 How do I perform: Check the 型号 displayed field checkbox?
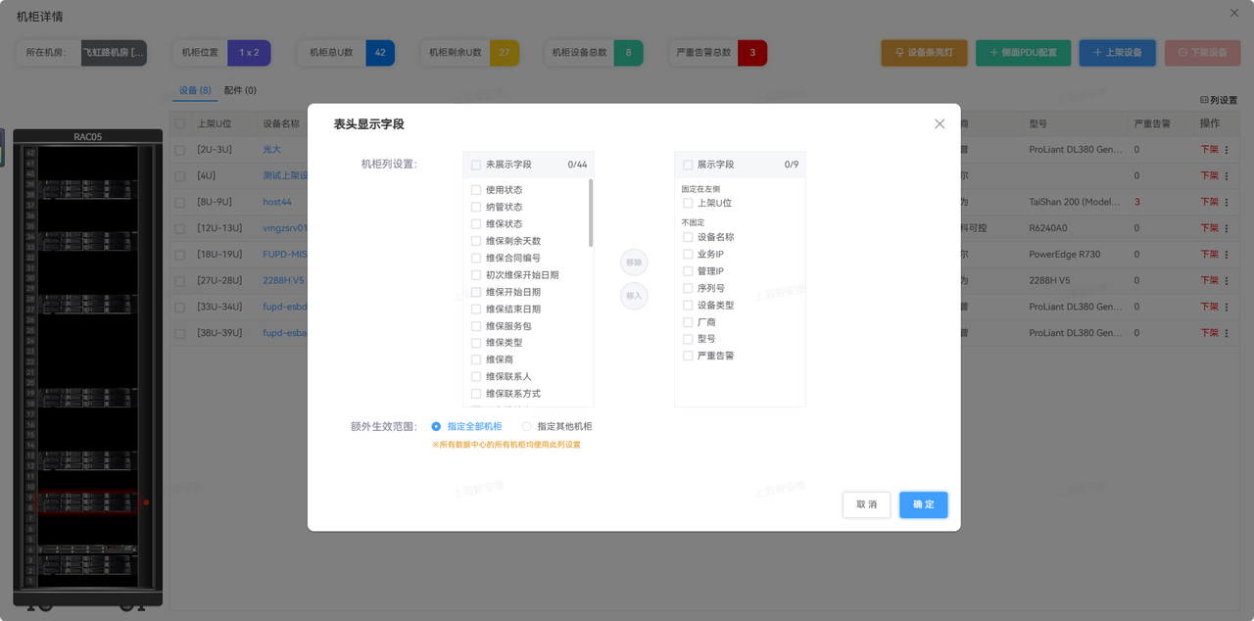[x=688, y=339]
